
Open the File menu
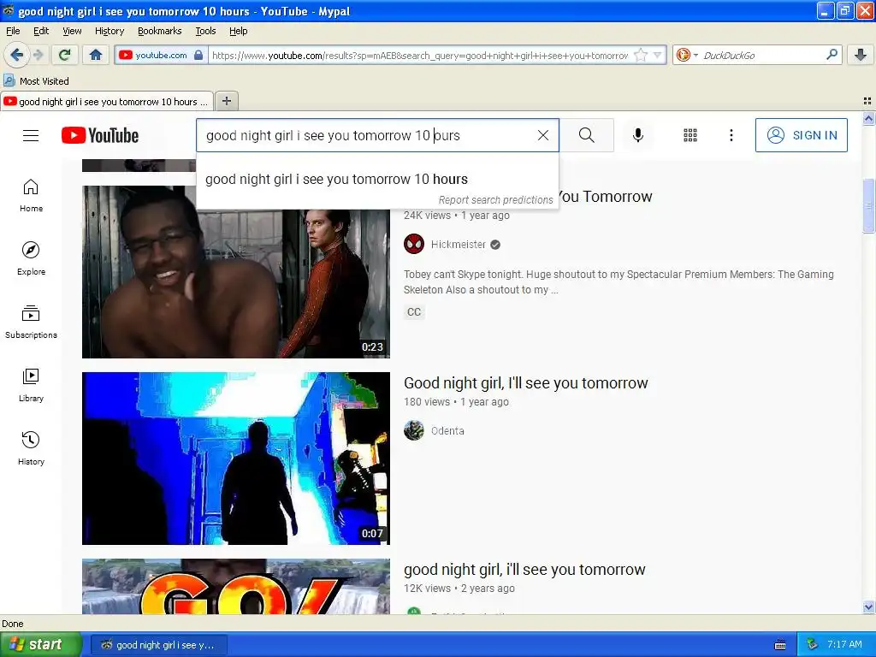(13, 31)
